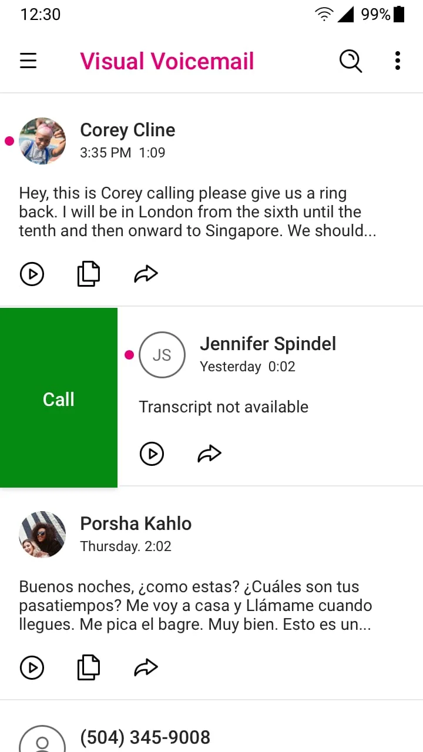Image resolution: width=423 pixels, height=752 pixels.
Task: Share Jennifer Spindel's voicemail
Action: coord(209,454)
